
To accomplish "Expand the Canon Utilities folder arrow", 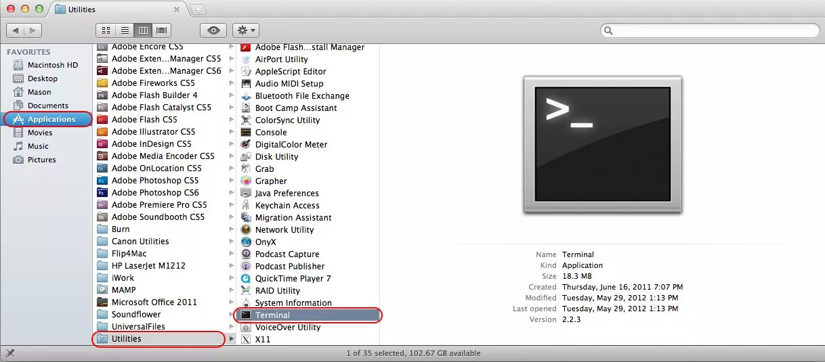I will 232,242.
